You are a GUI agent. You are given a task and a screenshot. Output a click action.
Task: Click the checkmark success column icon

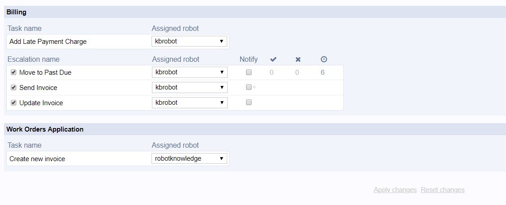click(273, 59)
